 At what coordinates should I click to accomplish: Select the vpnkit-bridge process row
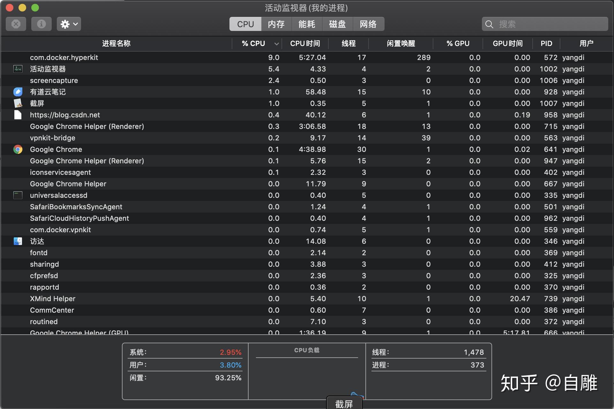(307, 138)
